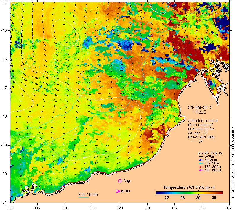Viewport: 237px width, 210px height.
Task: Click the '(0.1m contours)' caption line
Action: (201, 125)
